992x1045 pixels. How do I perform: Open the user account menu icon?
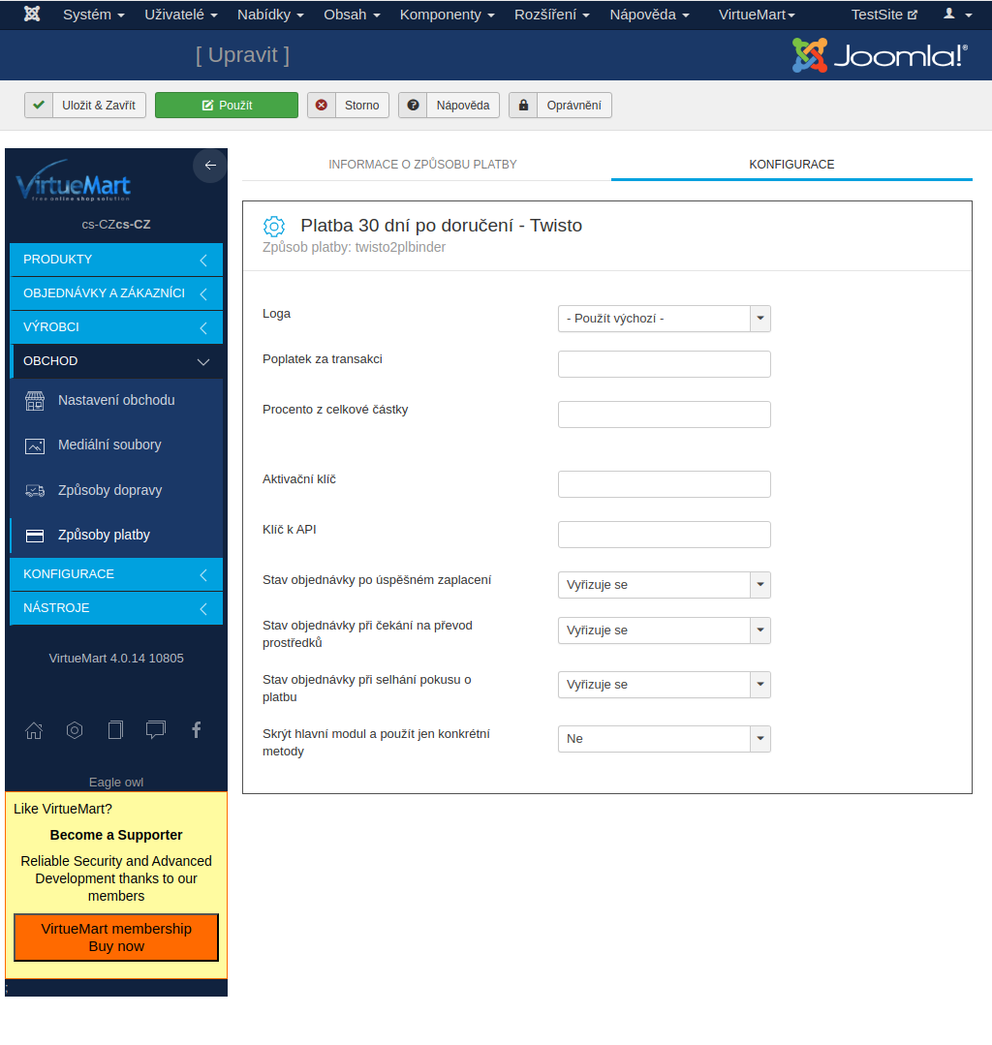point(957,15)
